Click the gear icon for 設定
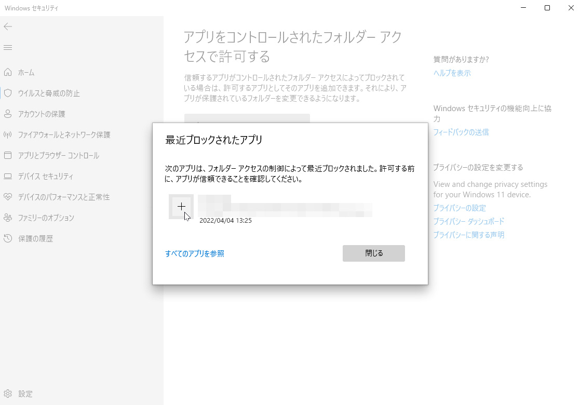 click(8, 394)
